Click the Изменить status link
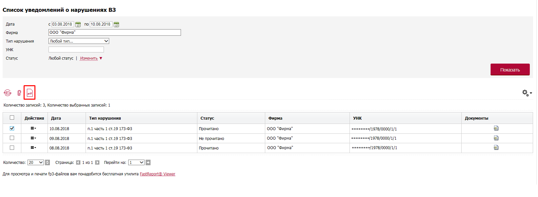This screenshot has width=538, height=197. 89,58
